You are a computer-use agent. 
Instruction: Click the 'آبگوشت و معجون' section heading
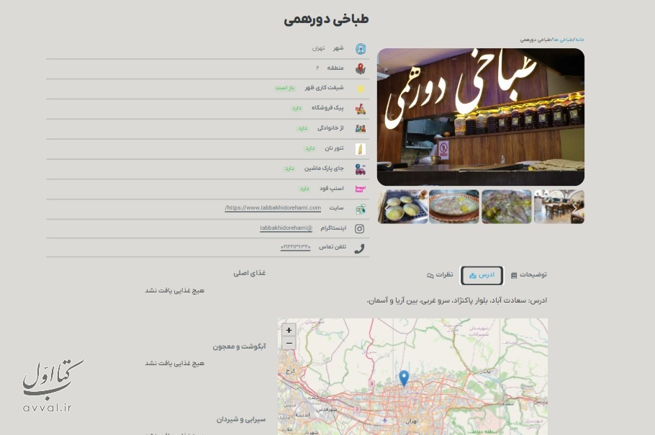pyautogui.click(x=240, y=346)
